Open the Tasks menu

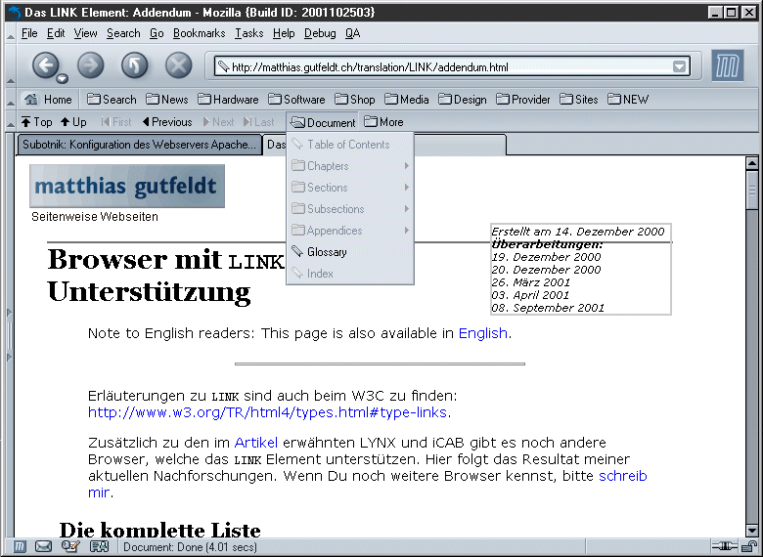pos(249,33)
